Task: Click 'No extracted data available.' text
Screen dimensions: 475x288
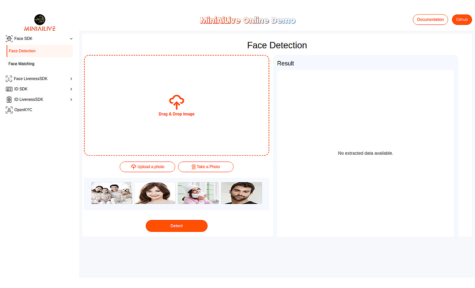Action: point(365,153)
